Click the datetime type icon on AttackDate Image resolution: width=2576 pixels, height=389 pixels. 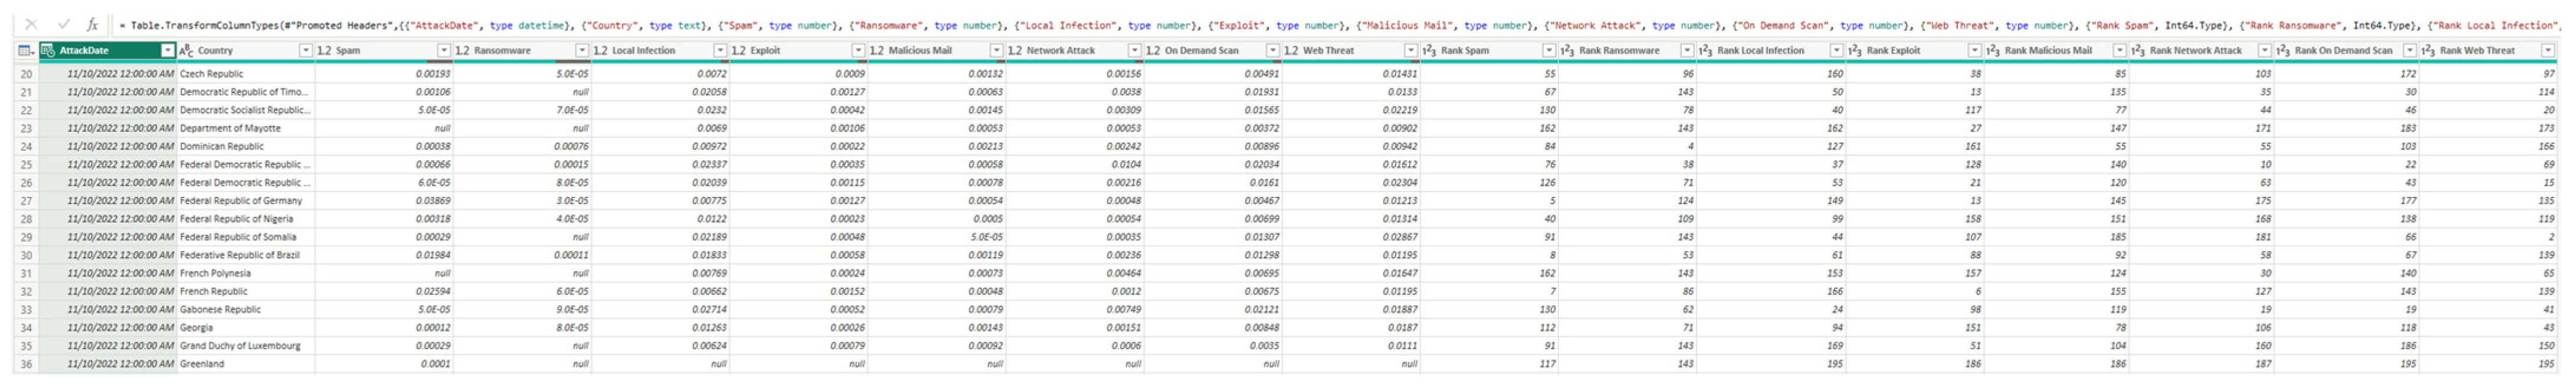point(47,50)
